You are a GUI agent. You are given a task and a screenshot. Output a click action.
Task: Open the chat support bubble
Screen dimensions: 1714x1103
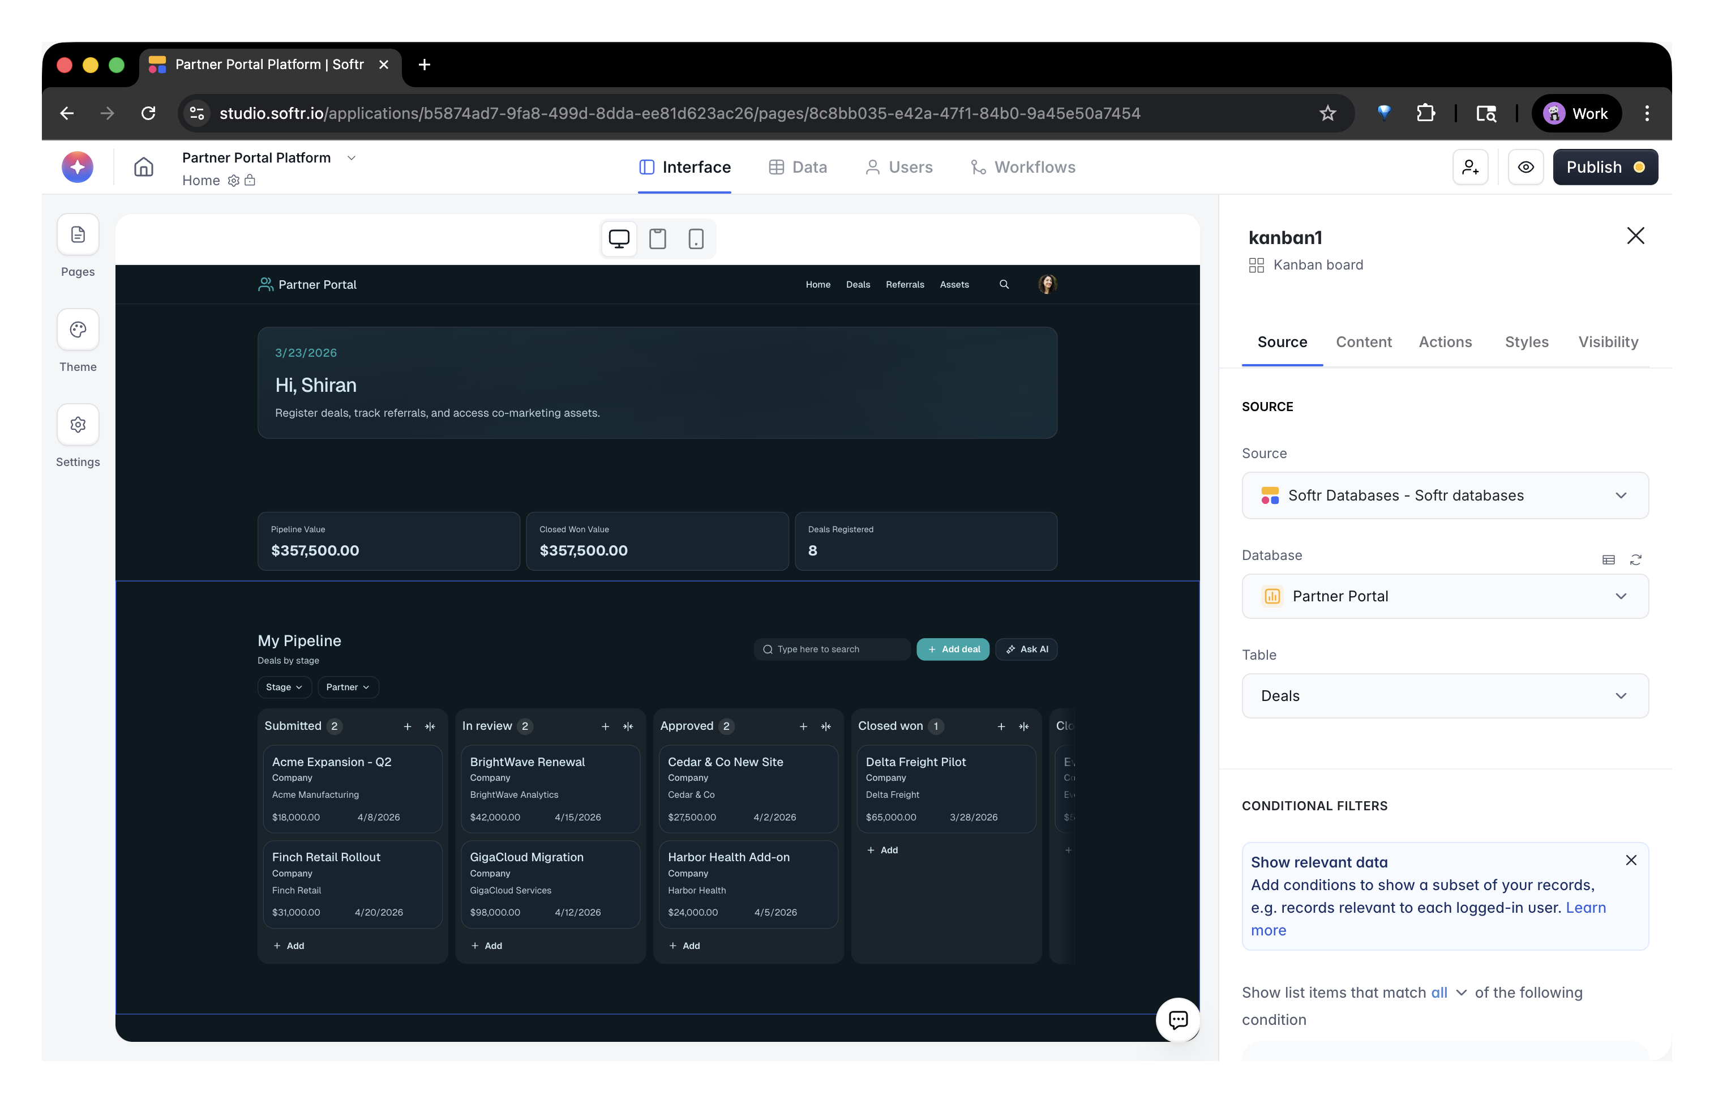coord(1178,1020)
